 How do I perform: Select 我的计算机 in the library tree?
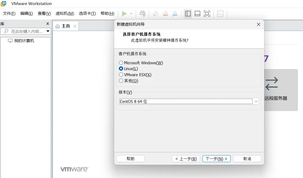24,41
